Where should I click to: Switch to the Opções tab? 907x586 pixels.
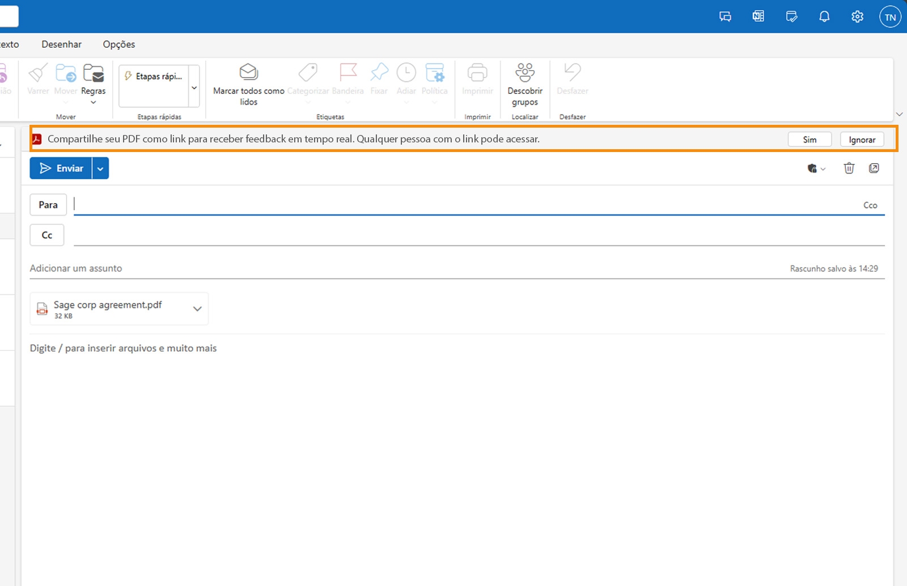click(x=118, y=44)
